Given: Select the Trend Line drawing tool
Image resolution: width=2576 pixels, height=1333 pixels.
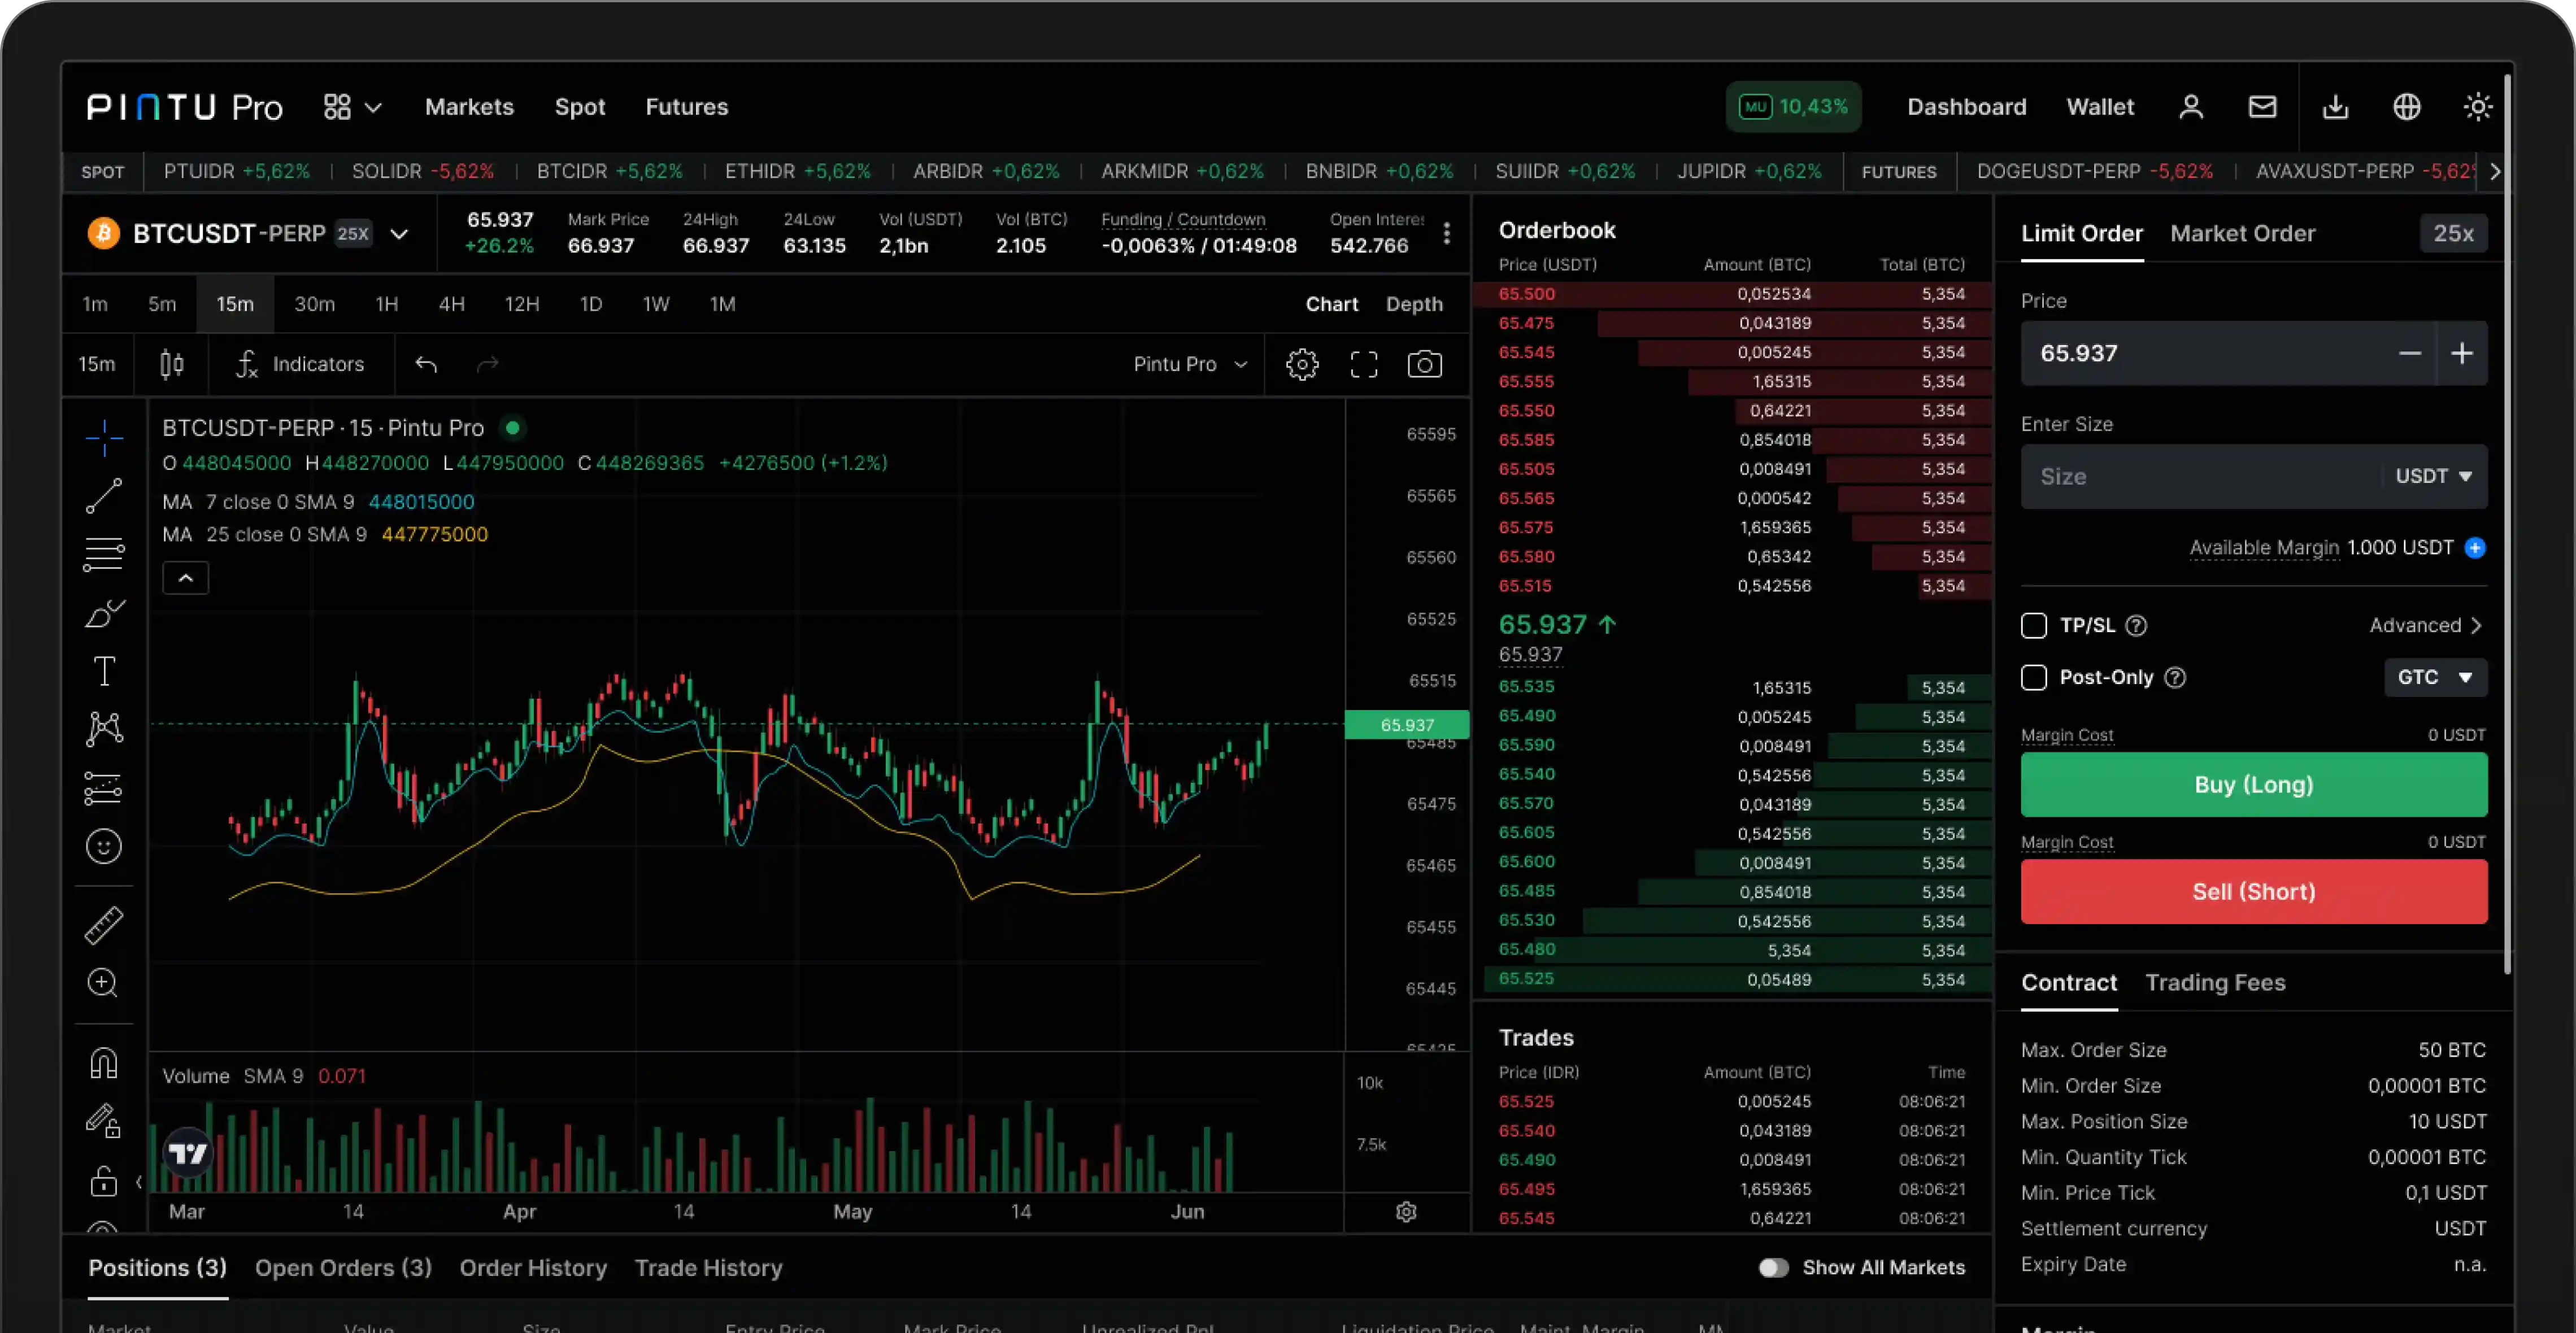Looking at the screenshot, I should [104, 497].
